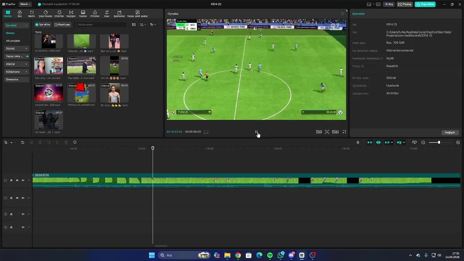Open Spotify from the taskbar
This screenshot has height=261, width=464.
click(270, 255)
